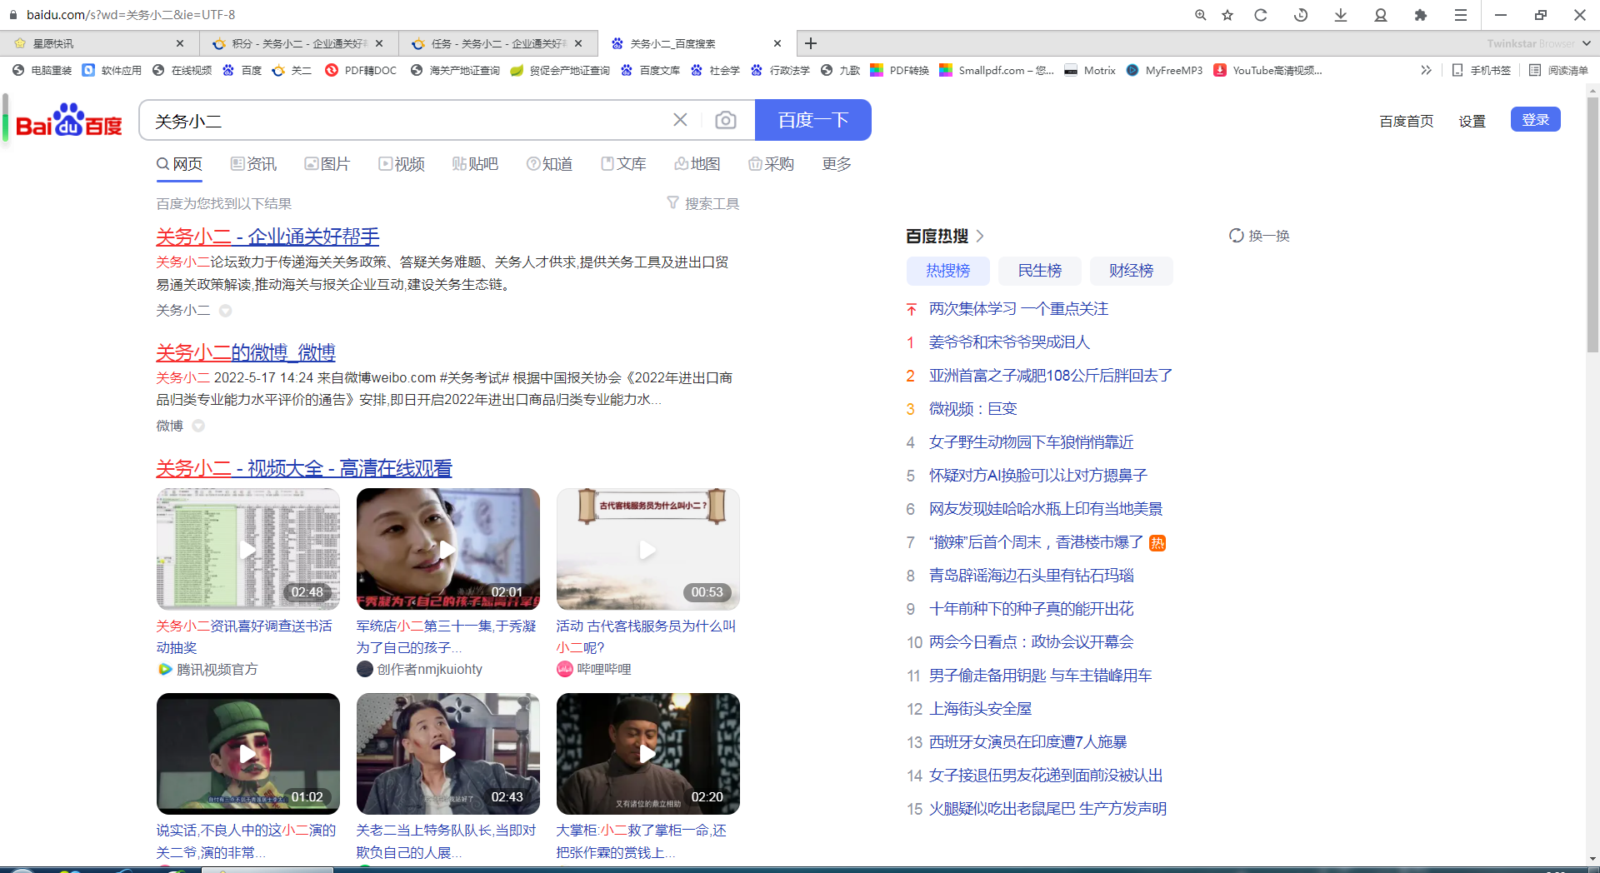Reload the page with refresh icon
Image resolution: width=1600 pixels, height=873 pixels.
tap(1261, 15)
